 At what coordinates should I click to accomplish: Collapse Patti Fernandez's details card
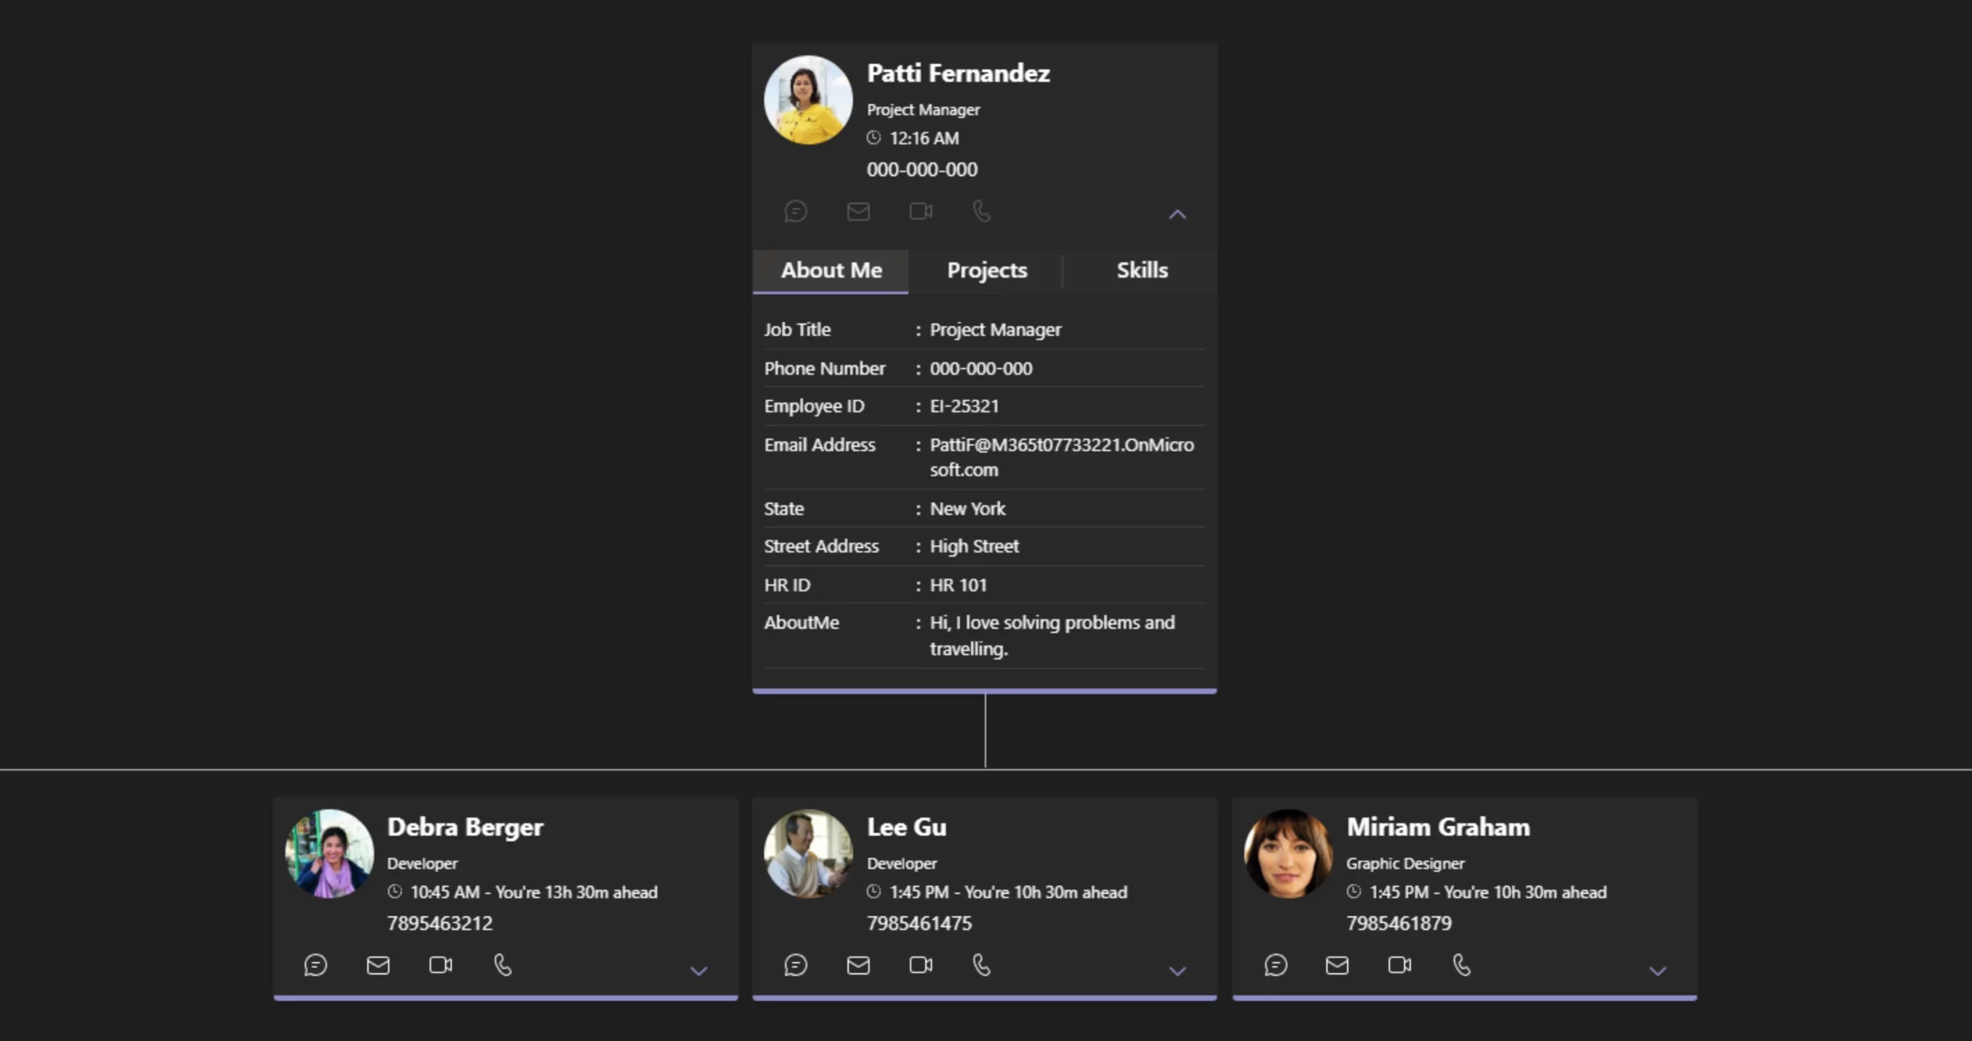[1177, 214]
